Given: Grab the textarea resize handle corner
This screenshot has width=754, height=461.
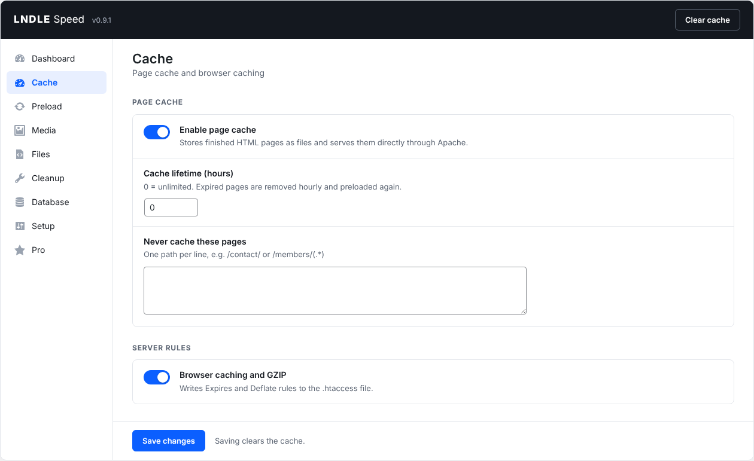Looking at the screenshot, I should click(522, 310).
